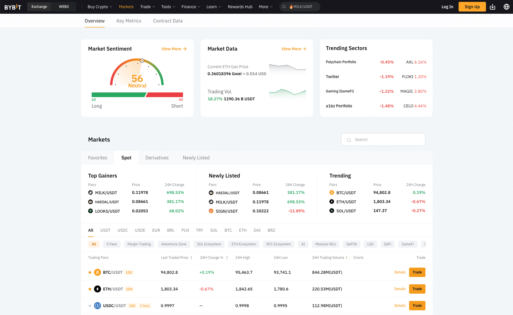Screen dimensions: 513x315
Task: Click the magnifier icon in Markets search
Action: 349,140
